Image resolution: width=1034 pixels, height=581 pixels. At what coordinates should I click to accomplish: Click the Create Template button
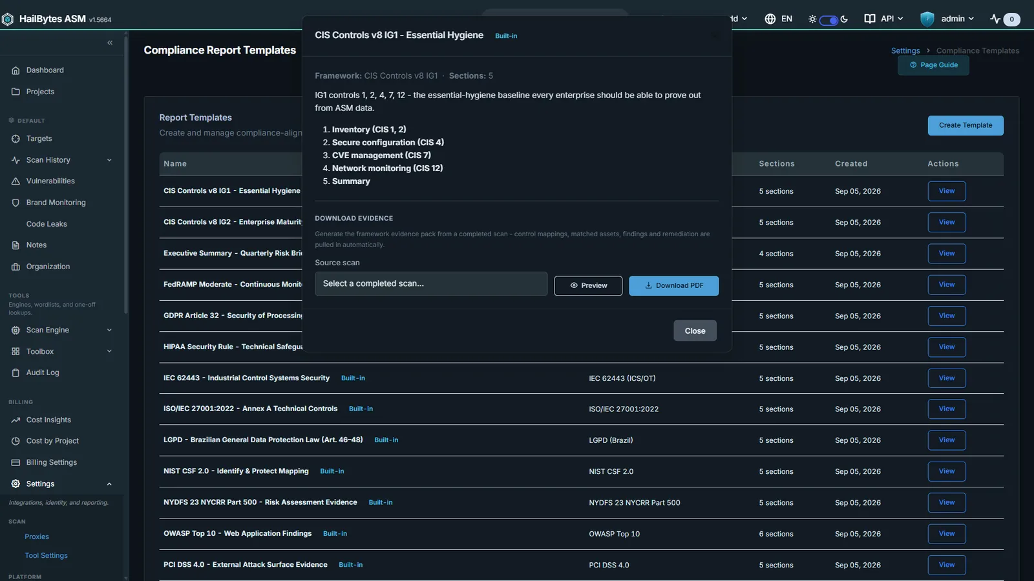pos(965,125)
